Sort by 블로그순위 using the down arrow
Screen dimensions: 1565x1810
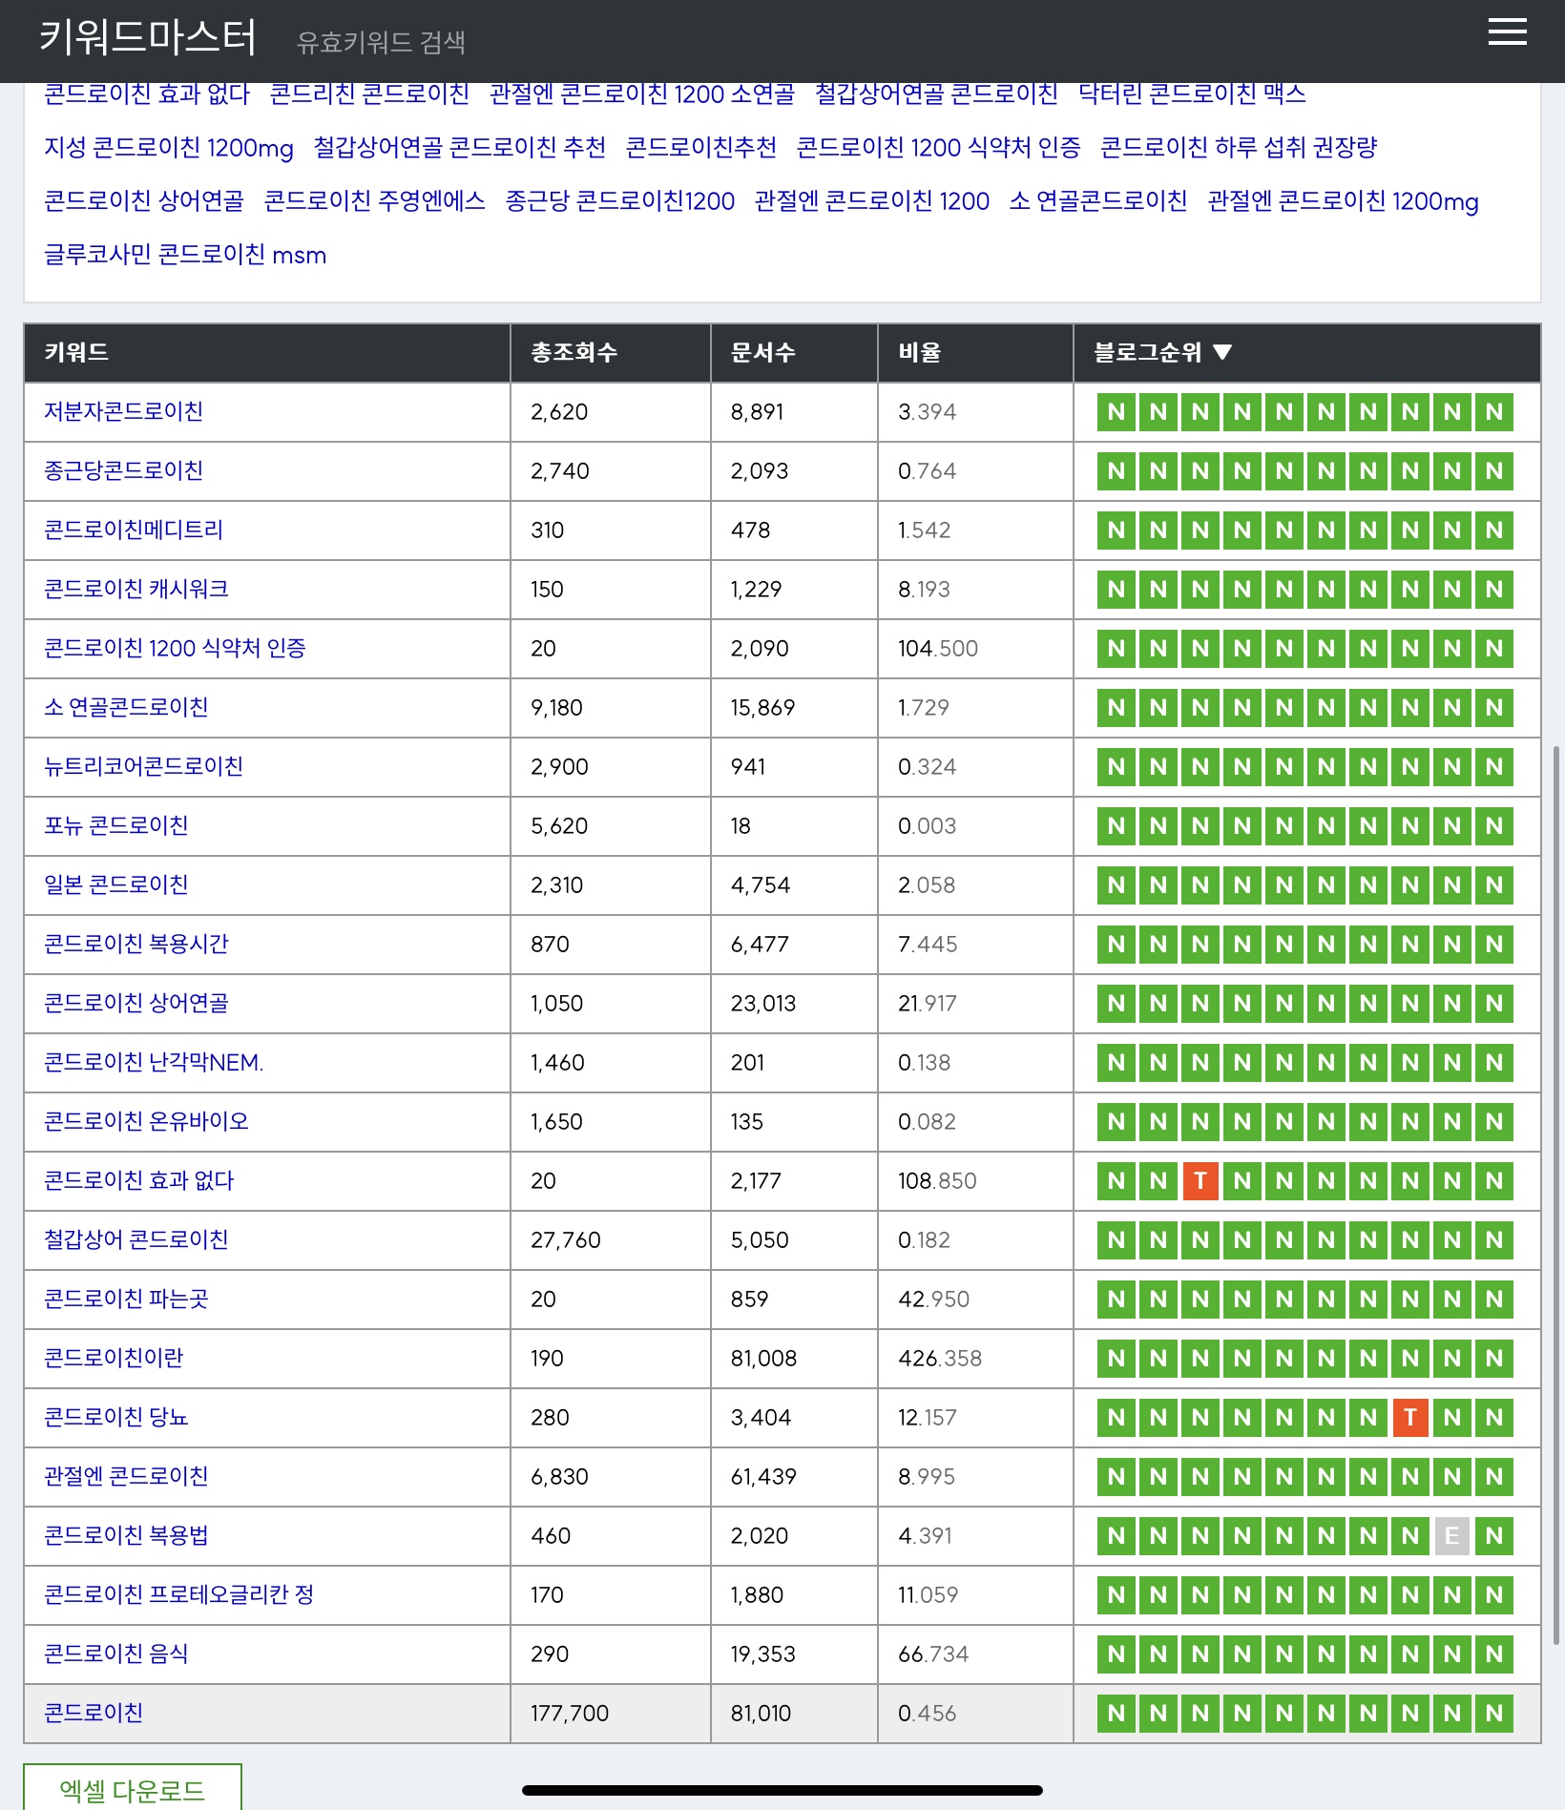tap(1222, 353)
